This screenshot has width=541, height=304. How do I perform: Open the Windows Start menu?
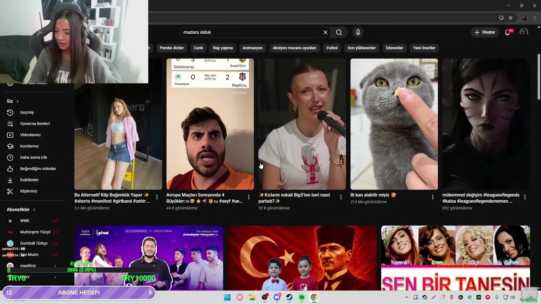[x=227, y=297]
